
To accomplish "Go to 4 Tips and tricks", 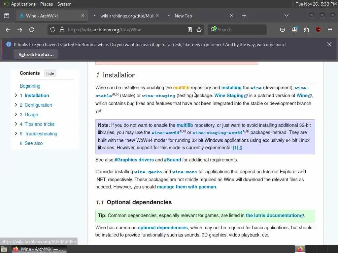I will [x=37, y=124].
